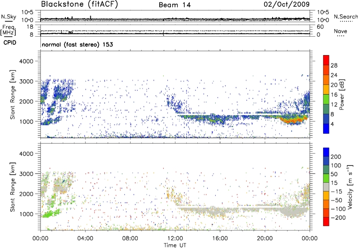Click the 'Beam 14' label
Viewport: 358px width, 248px height.
pos(175,5)
